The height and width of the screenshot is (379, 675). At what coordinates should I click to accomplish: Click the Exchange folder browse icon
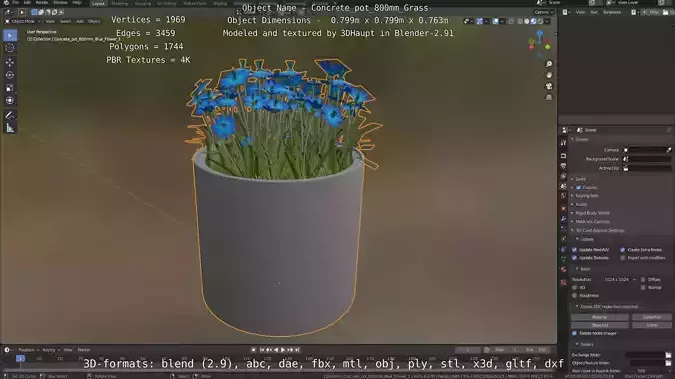(668, 355)
